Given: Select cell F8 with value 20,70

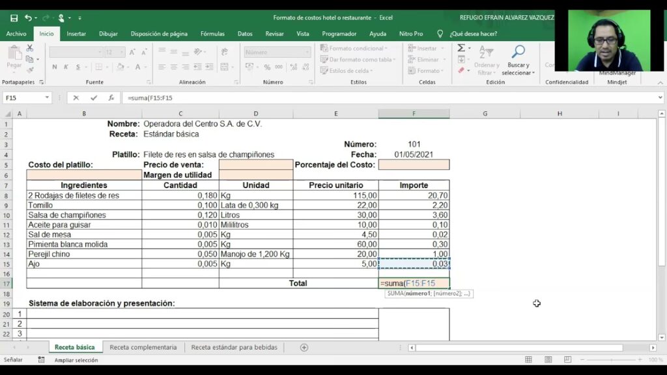Looking at the screenshot, I should click(414, 195).
